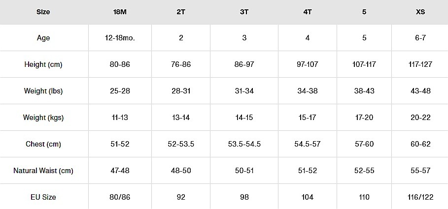
Task: Click the EU Size row label
Action: [43, 197]
